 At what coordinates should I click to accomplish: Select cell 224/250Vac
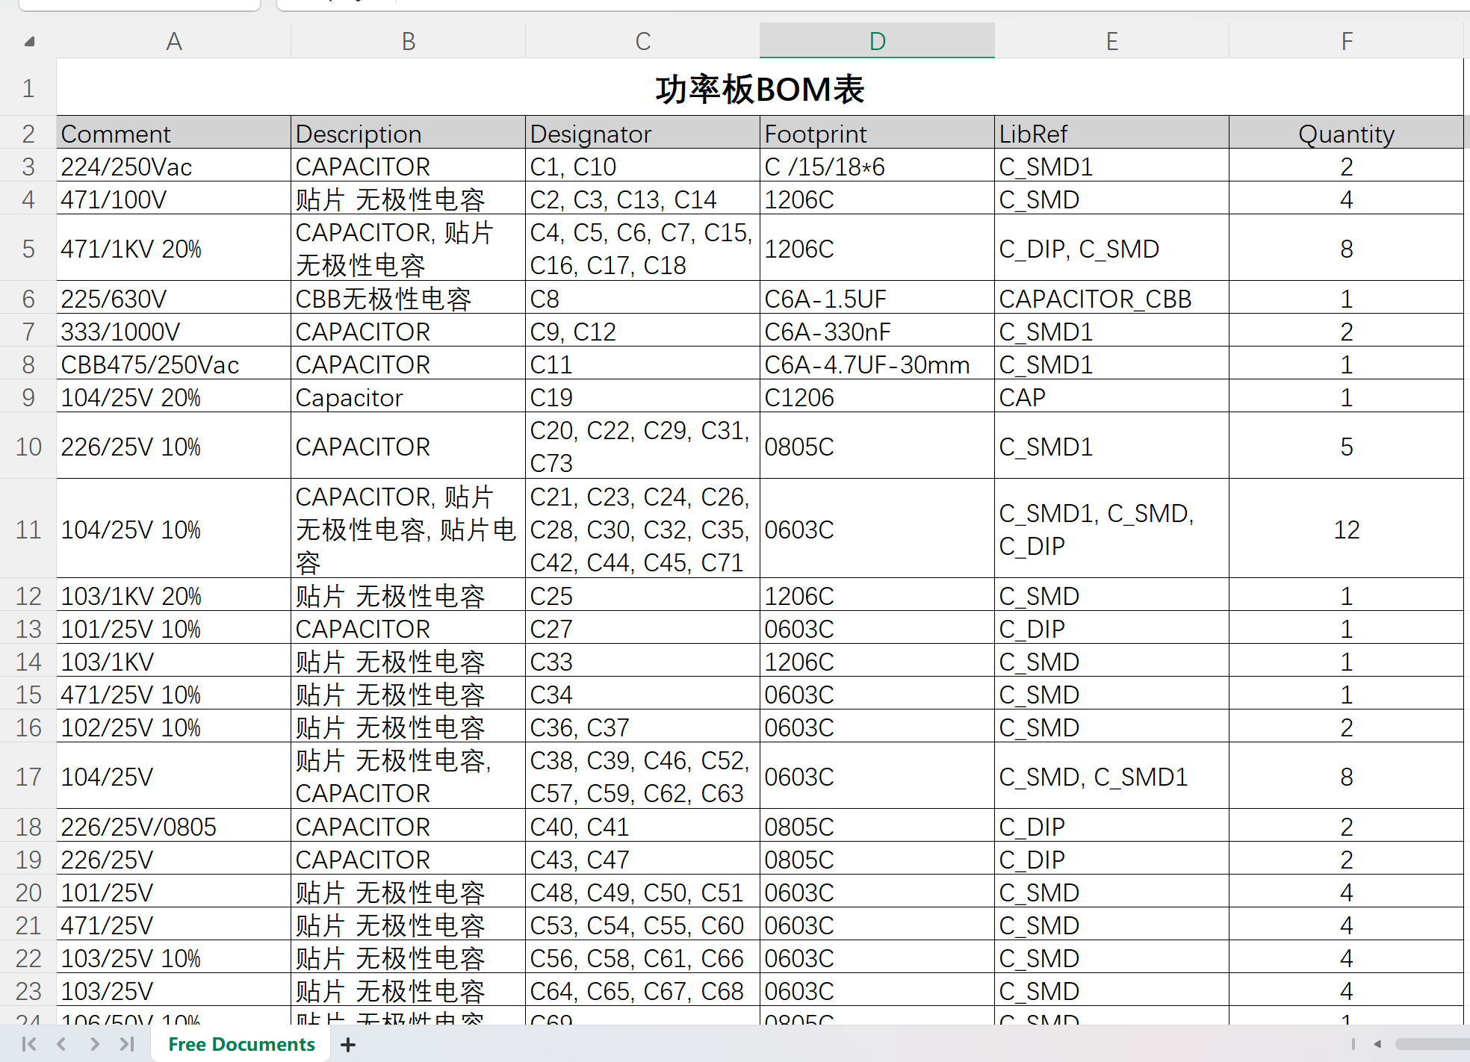(173, 166)
